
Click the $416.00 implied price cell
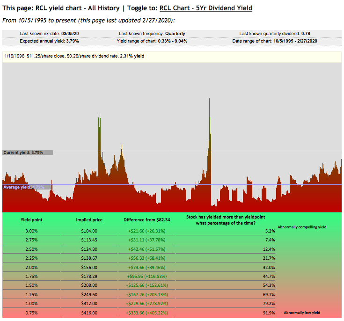coord(89,313)
